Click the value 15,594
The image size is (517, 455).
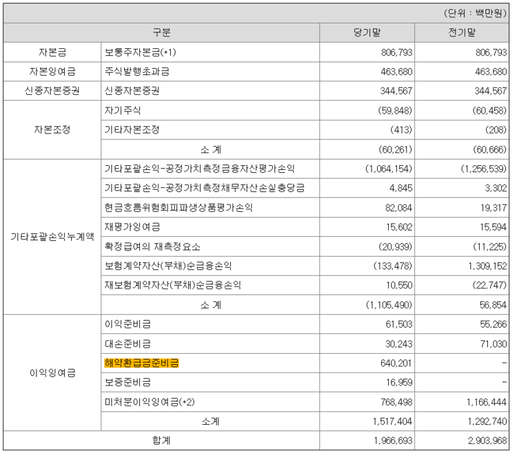pos(494,227)
